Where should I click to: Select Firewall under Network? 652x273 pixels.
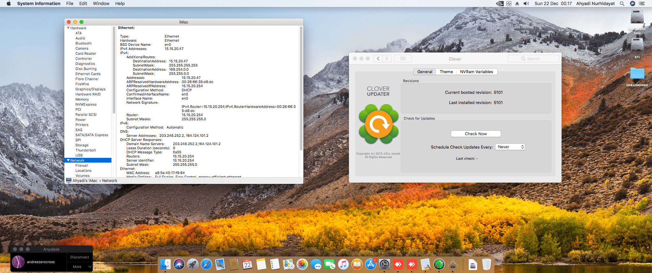point(82,165)
